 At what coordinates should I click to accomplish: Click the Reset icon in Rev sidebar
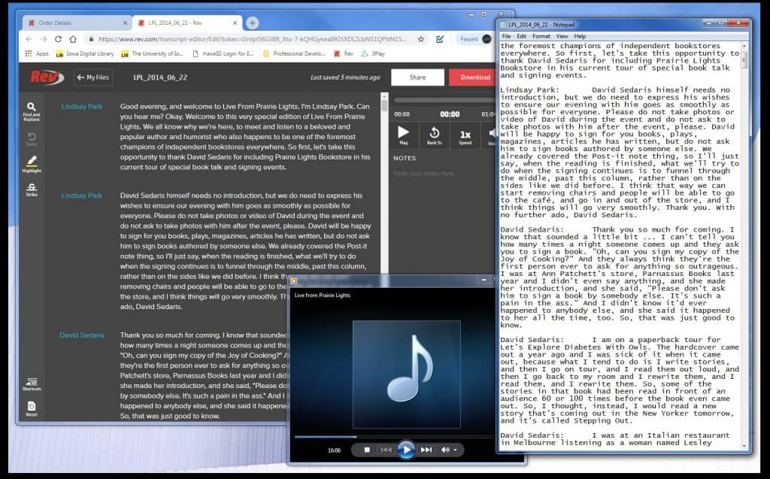tap(32, 409)
